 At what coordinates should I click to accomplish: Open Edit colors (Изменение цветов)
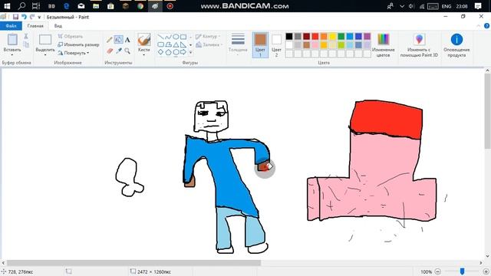tap(383, 45)
